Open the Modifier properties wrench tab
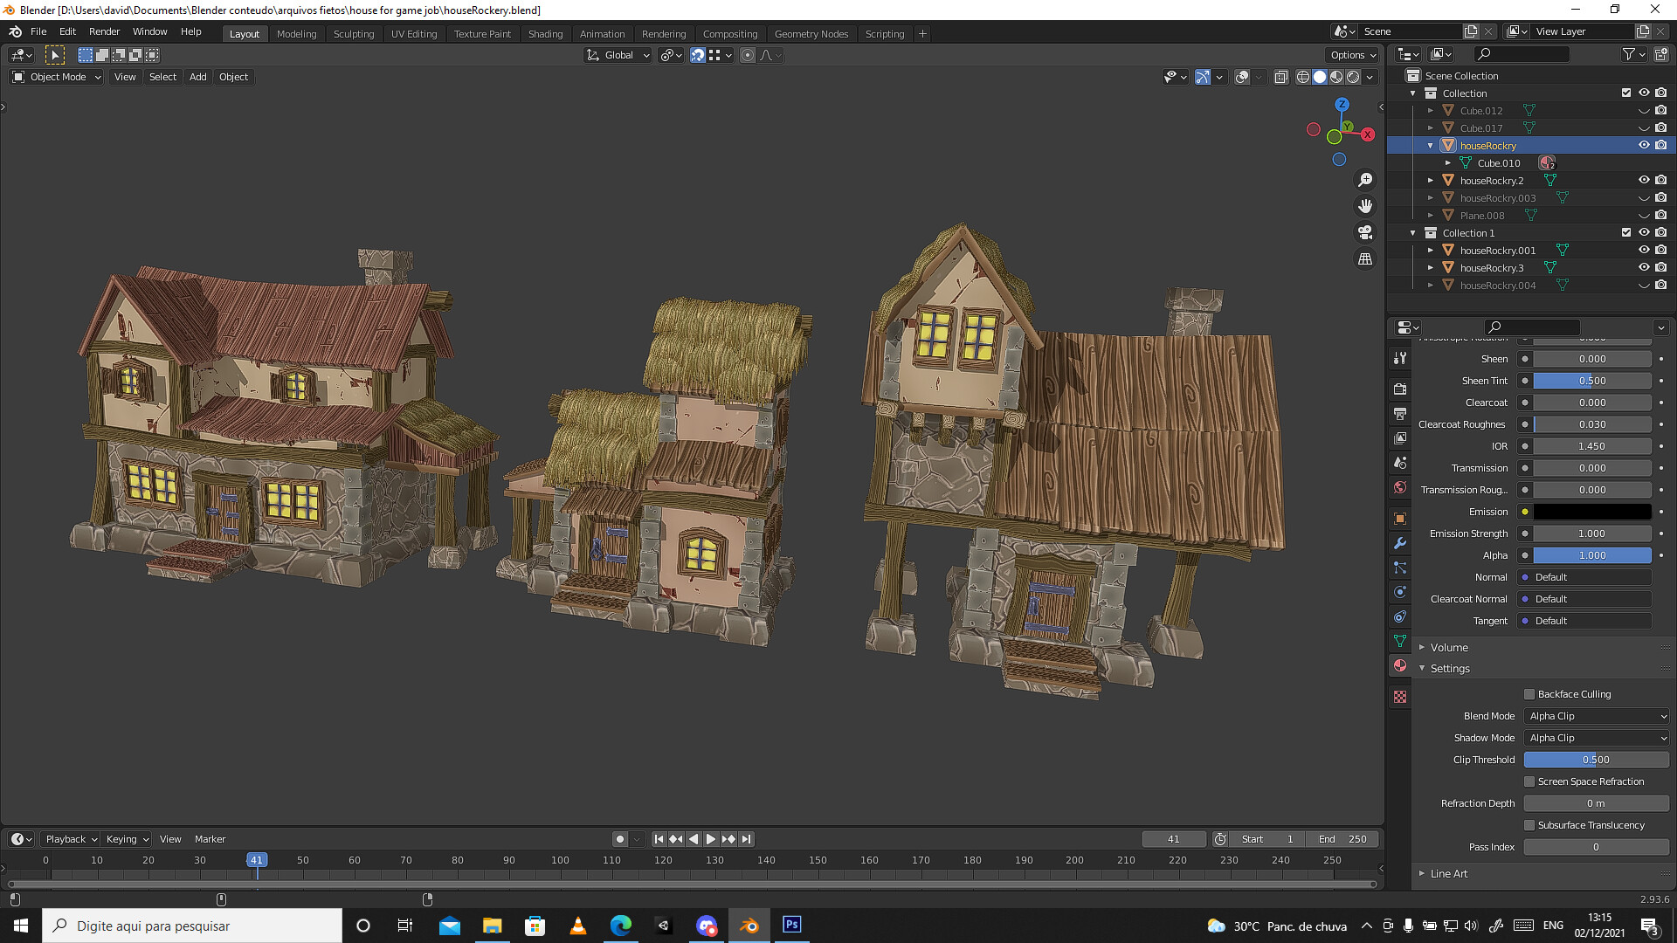 [1400, 543]
